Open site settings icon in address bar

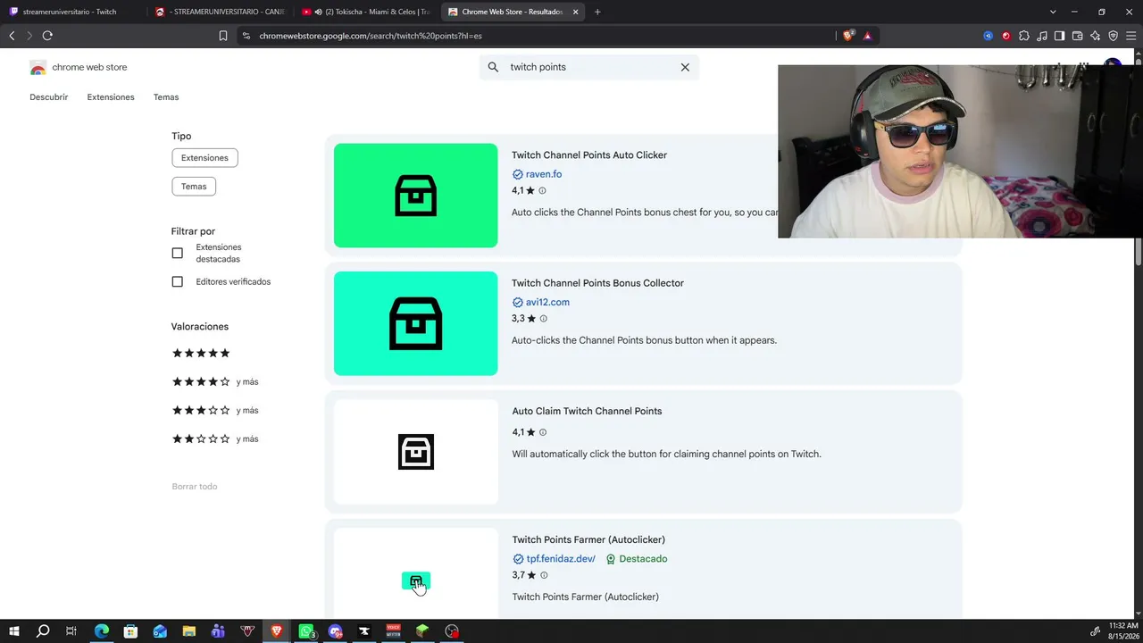(x=246, y=36)
